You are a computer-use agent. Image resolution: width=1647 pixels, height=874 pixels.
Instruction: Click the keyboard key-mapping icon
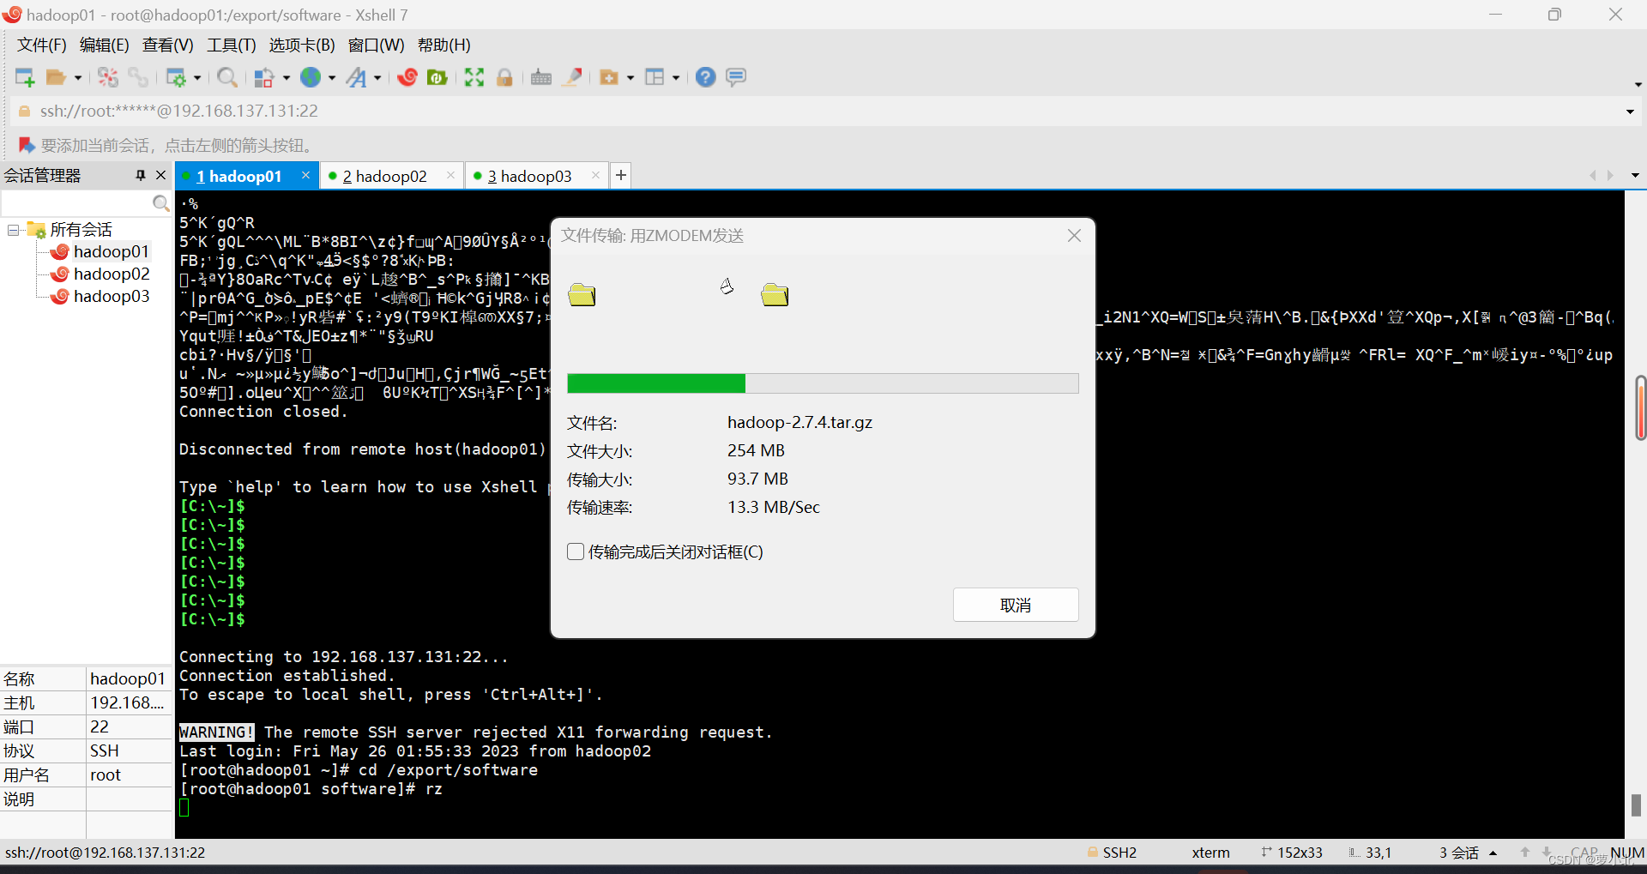coord(541,77)
